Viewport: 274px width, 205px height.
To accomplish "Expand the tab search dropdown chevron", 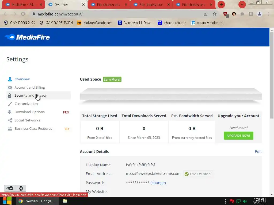I will [242, 5].
